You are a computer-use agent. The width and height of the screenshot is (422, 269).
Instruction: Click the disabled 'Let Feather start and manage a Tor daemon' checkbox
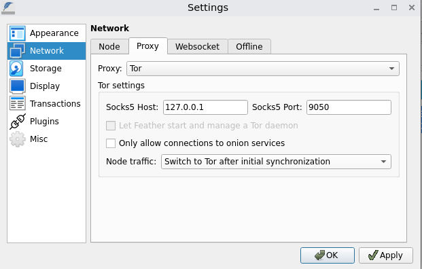pos(111,126)
